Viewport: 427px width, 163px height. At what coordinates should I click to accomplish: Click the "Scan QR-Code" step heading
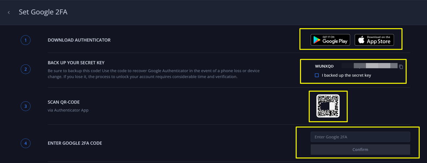pos(64,102)
